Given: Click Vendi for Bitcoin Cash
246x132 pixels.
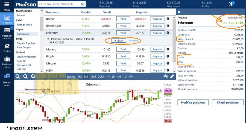Looking at the screenshot, I should pos(123,26).
